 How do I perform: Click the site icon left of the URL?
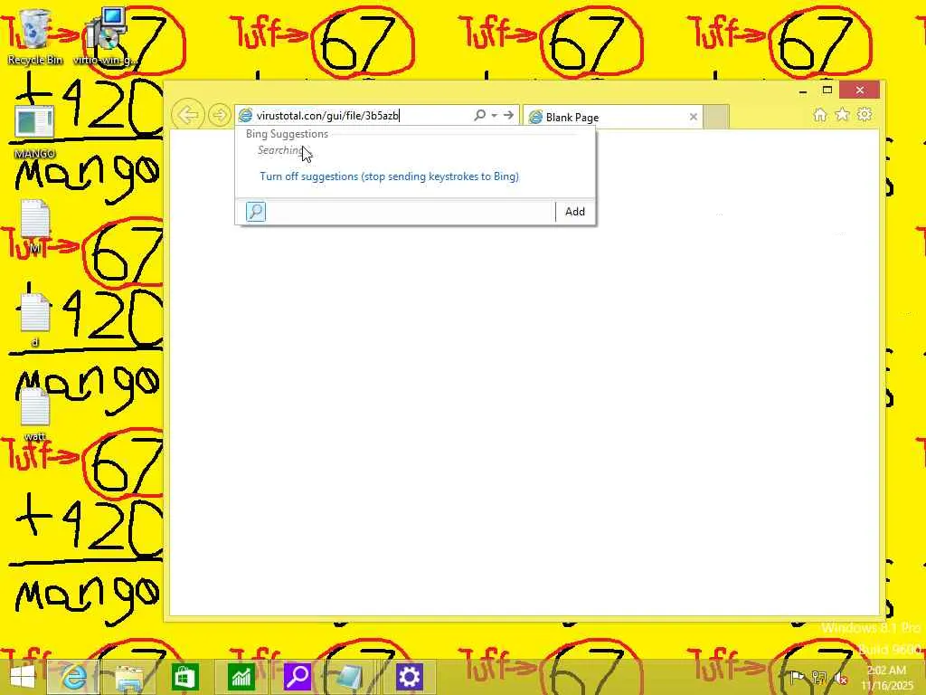click(245, 116)
